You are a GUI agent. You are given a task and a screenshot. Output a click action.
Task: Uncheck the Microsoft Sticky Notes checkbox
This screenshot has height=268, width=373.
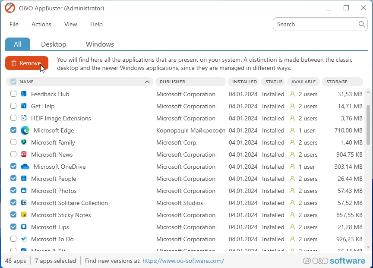[13, 214]
